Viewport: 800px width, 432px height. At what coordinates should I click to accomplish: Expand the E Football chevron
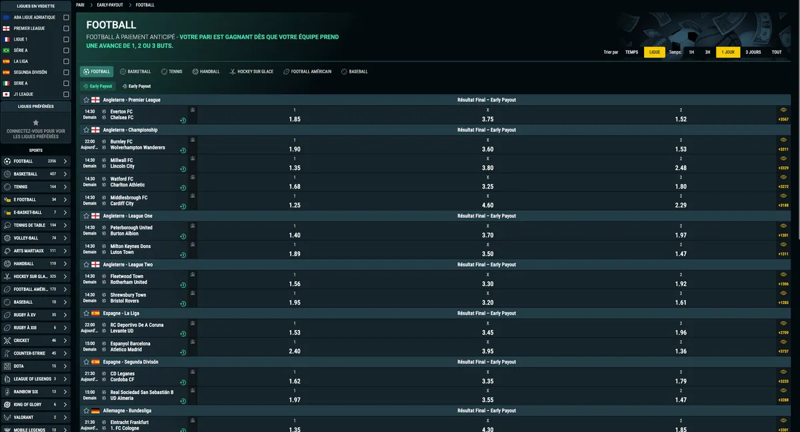pyautogui.click(x=65, y=199)
